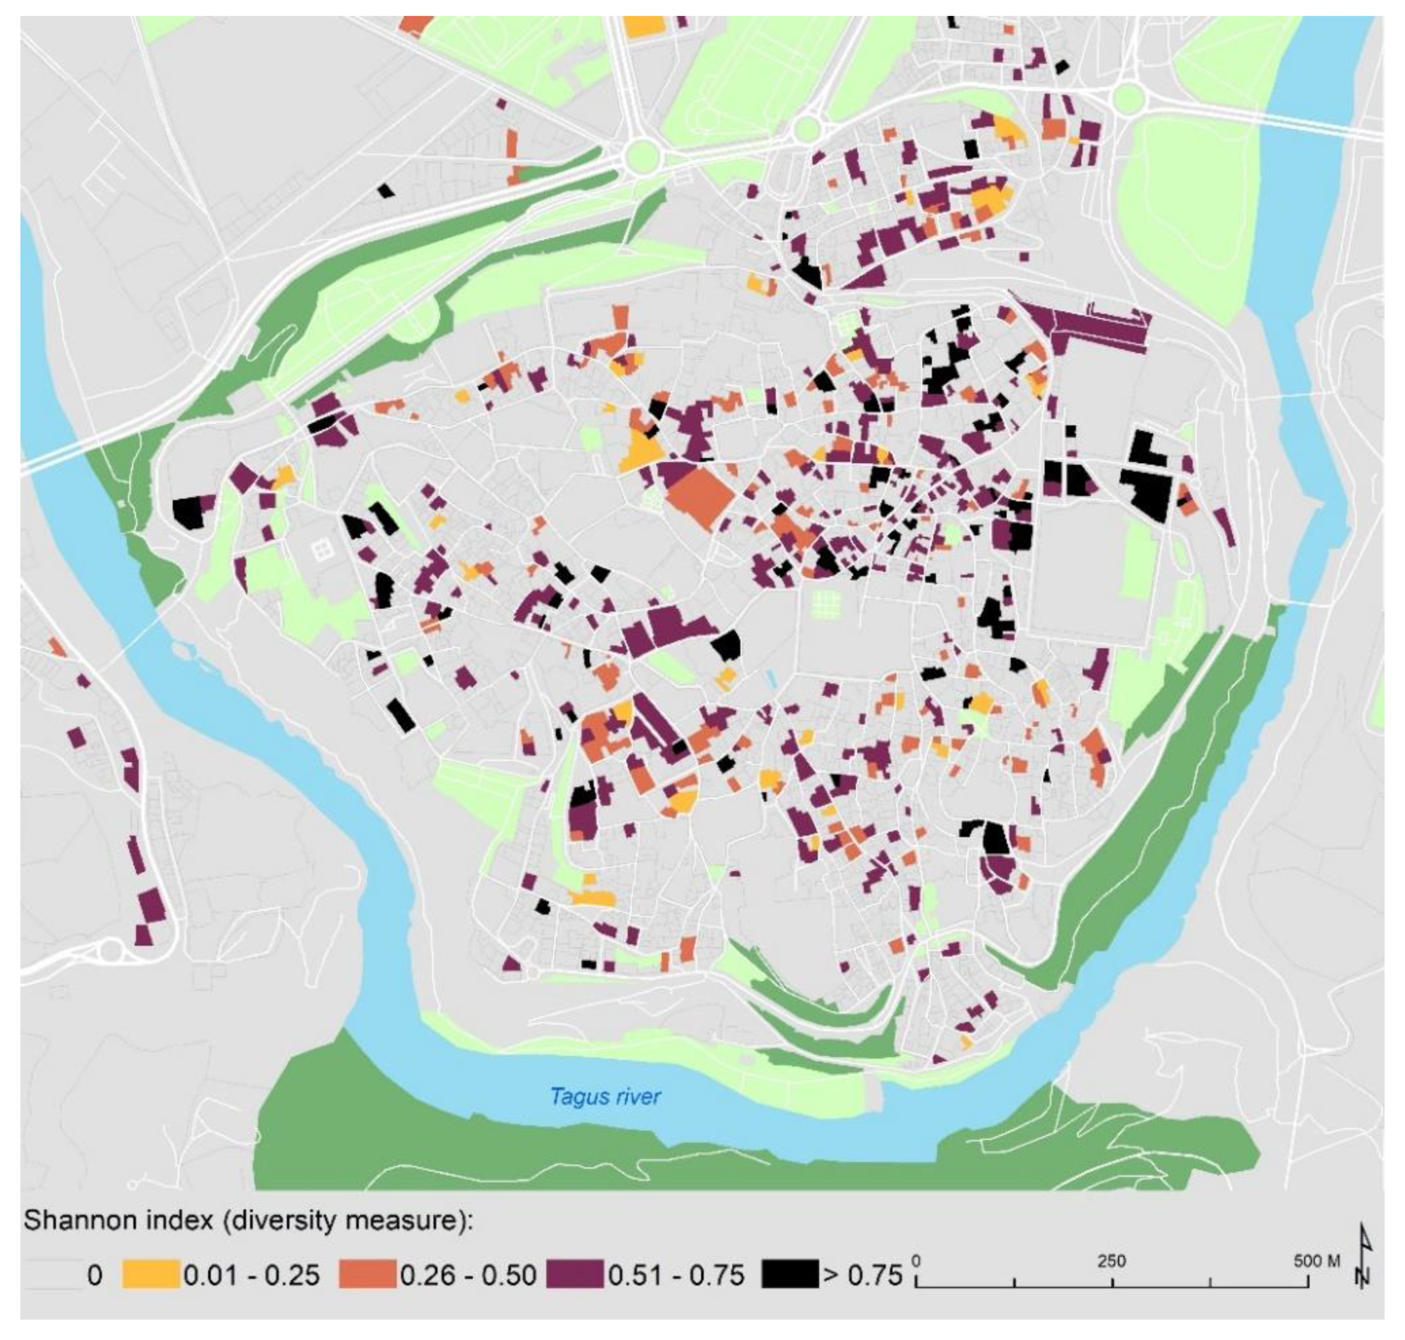Click the 0 mark on scale bar
Screen dimensions: 1405x1340
(x=917, y=1261)
